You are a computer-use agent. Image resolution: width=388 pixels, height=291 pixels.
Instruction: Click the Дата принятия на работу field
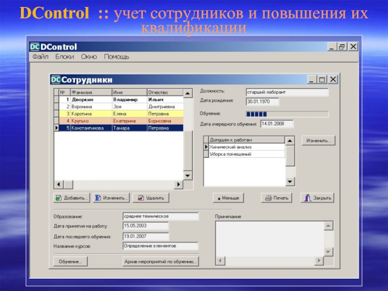tap(146, 226)
